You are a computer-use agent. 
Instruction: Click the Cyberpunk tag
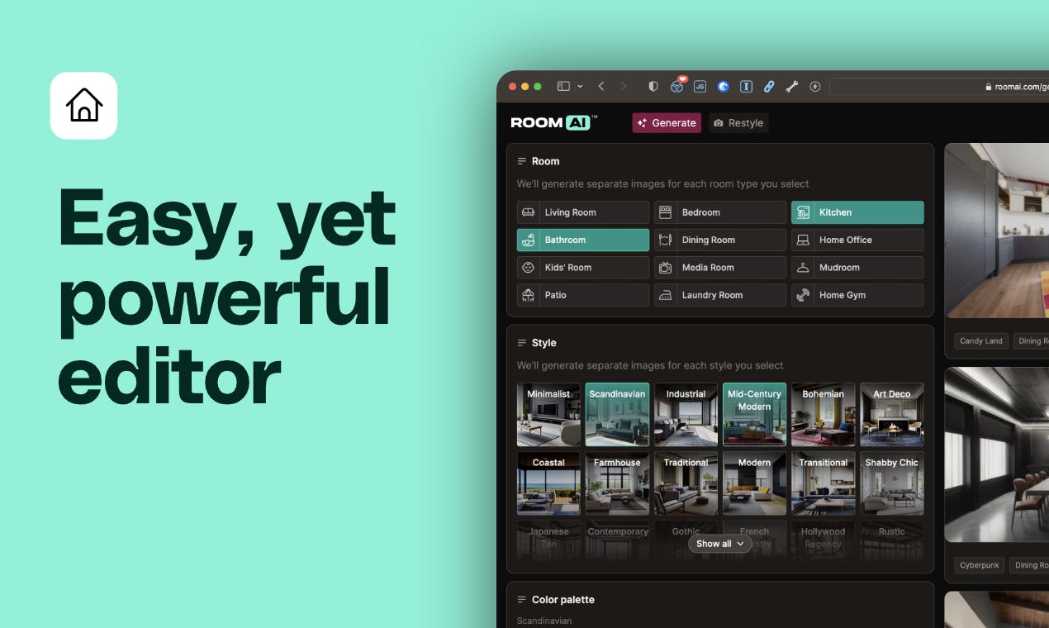980,565
